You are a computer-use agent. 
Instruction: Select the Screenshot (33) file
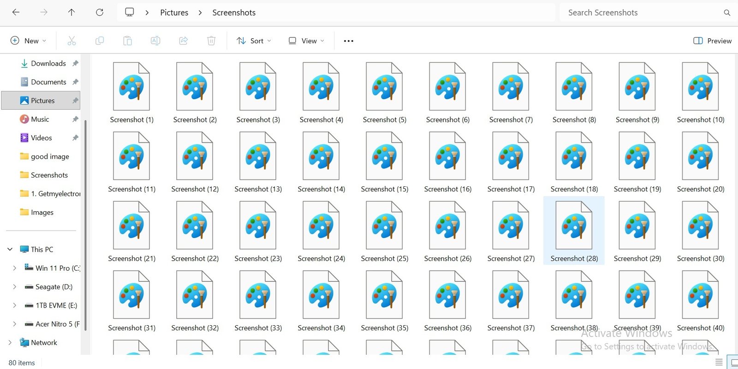pyautogui.click(x=258, y=301)
